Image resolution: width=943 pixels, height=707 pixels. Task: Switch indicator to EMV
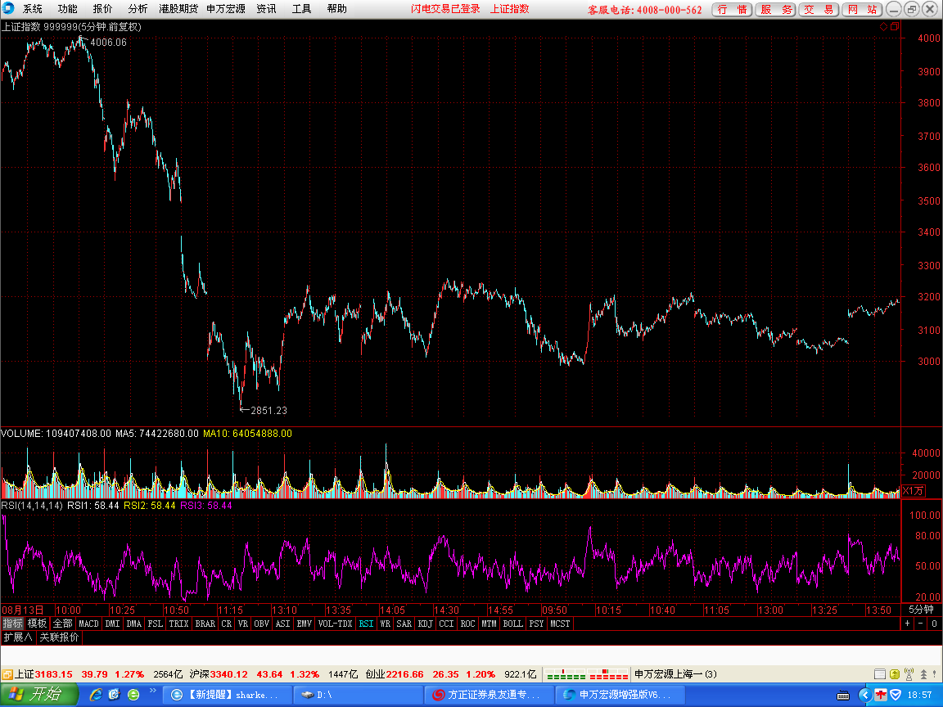[x=304, y=624]
